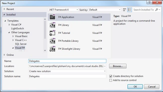Click the "F# Silverlight Library" template name
This screenshot has height=92, width=163.
tap(69, 49)
